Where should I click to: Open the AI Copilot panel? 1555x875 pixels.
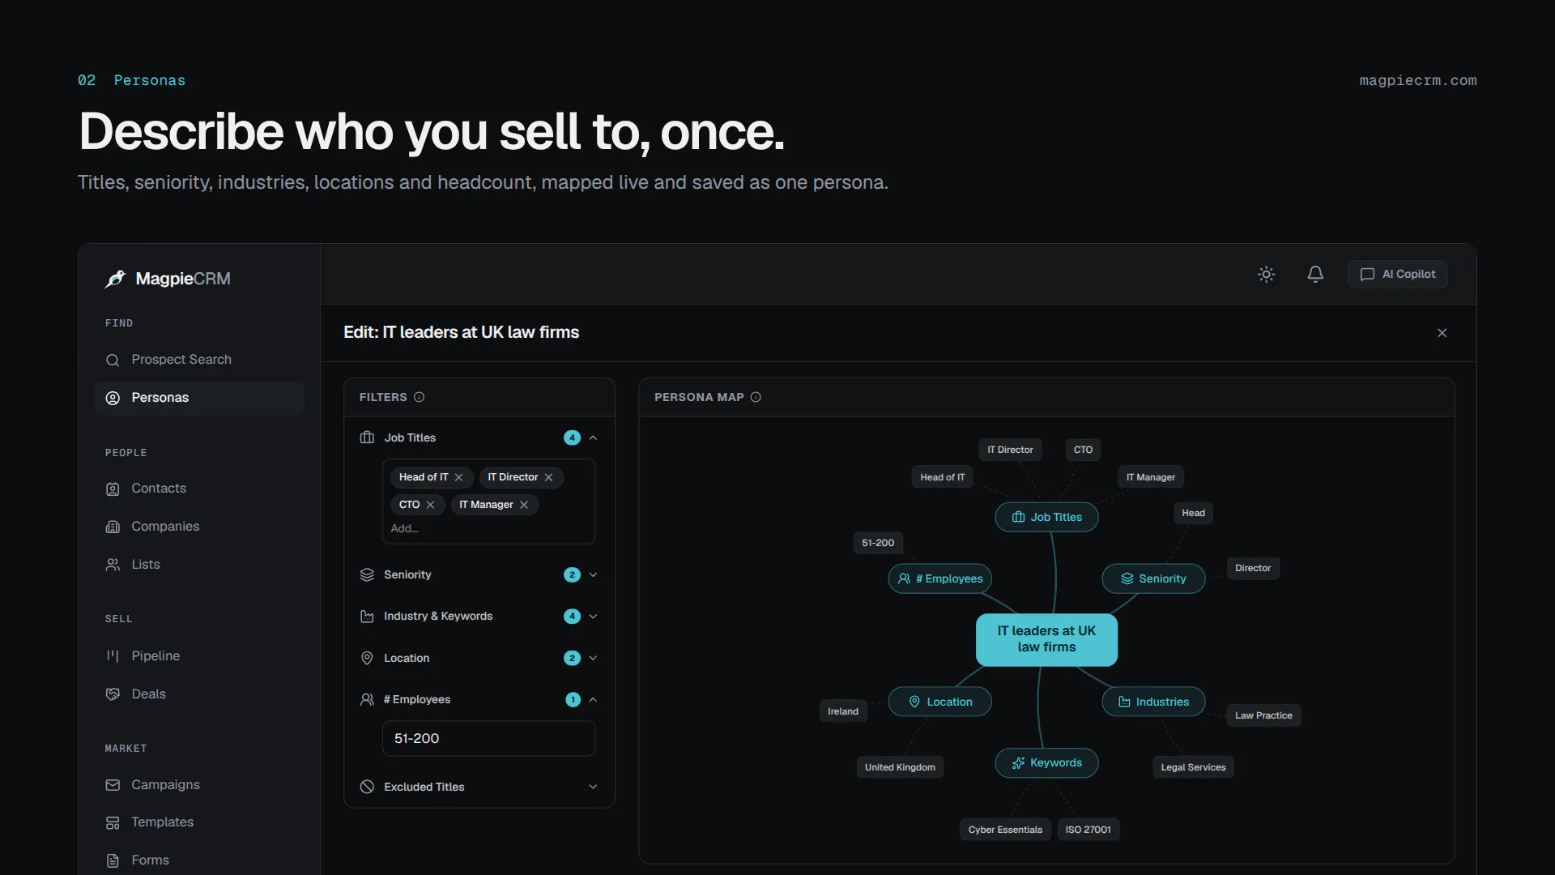(x=1397, y=274)
